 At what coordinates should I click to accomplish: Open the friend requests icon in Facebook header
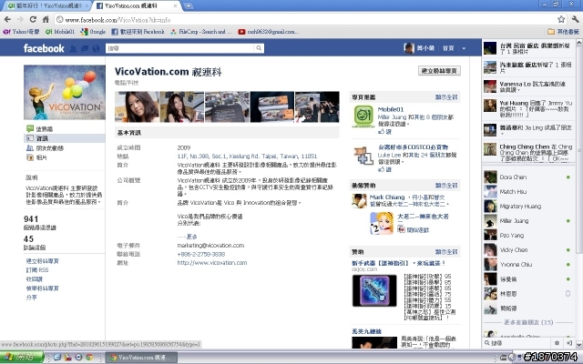[x=74, y=48]
